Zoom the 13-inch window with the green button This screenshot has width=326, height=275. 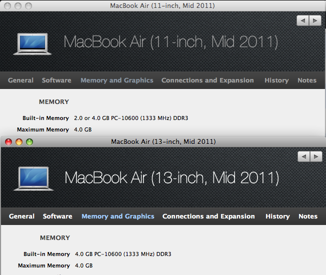[x=29, y=142]
